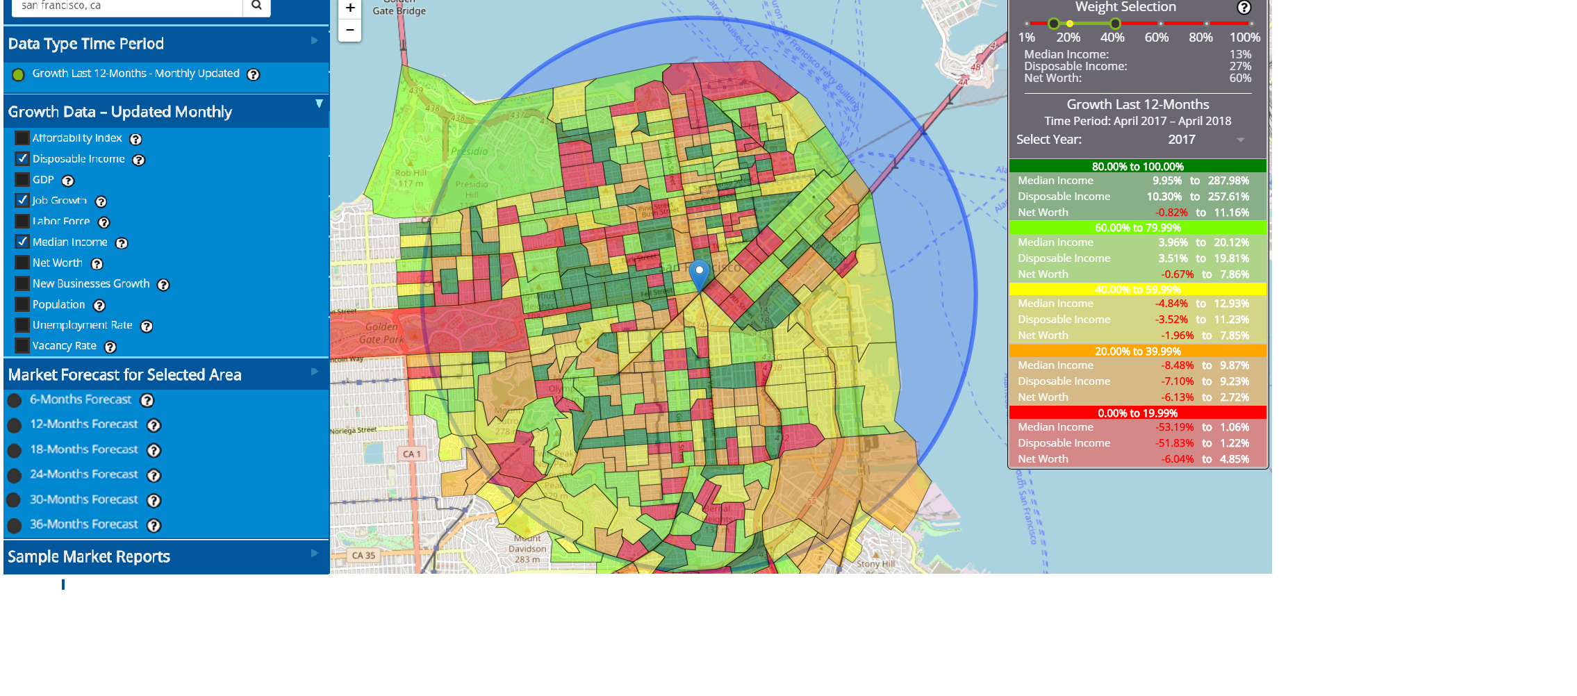Select the 6-Months Forecast radio button
Screen dimensions: 1577x696
click(x=15, y=400)
